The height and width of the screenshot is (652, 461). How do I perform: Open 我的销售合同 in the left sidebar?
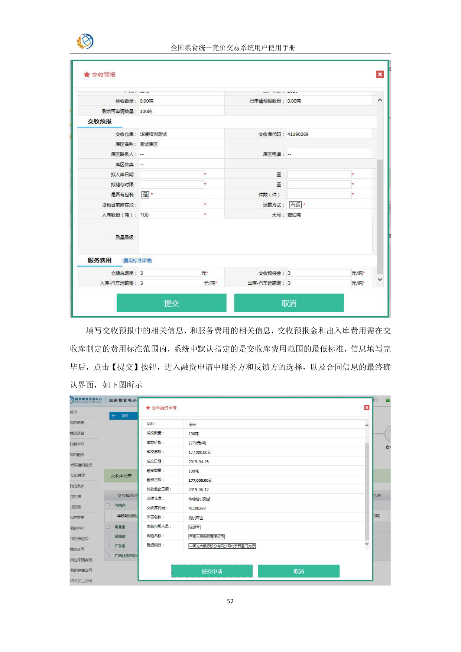point(81,570)
